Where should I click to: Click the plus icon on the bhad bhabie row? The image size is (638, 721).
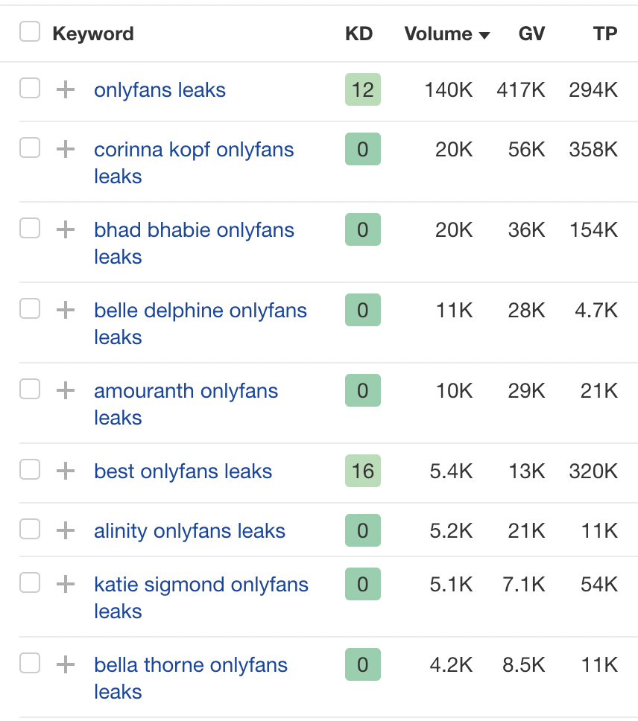(x=66, y=230)
